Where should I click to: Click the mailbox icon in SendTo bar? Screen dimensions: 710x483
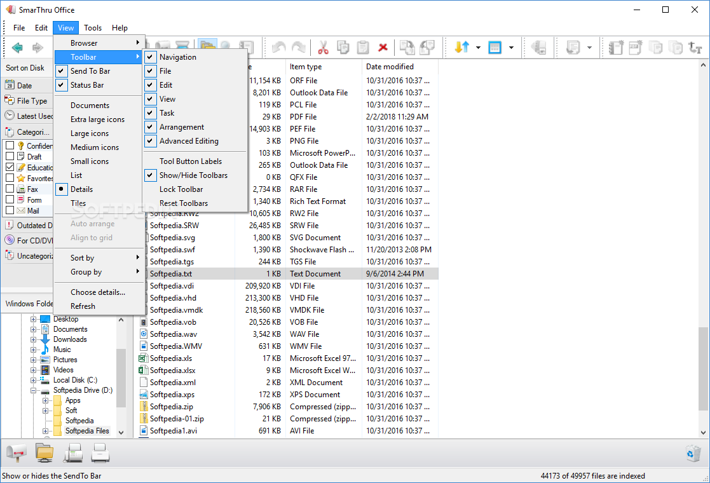17,453
